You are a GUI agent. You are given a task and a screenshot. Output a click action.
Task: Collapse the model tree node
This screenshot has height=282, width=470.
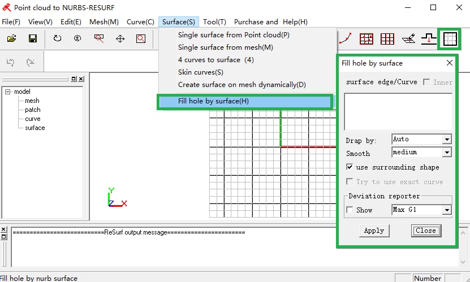click(x=8, y=92)
